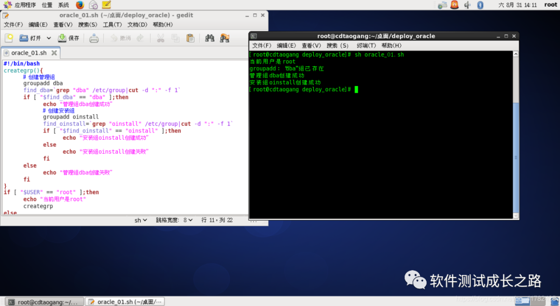Click the gedit window title icon

pyautogui.click(x=6, y=16)
